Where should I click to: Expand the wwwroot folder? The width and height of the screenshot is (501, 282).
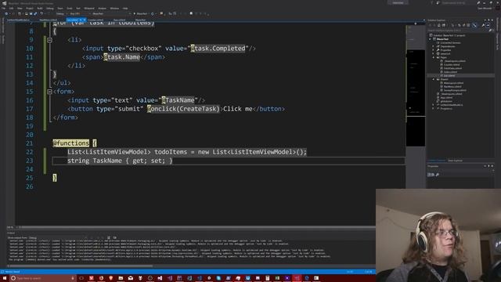click(x=433, y=54)
